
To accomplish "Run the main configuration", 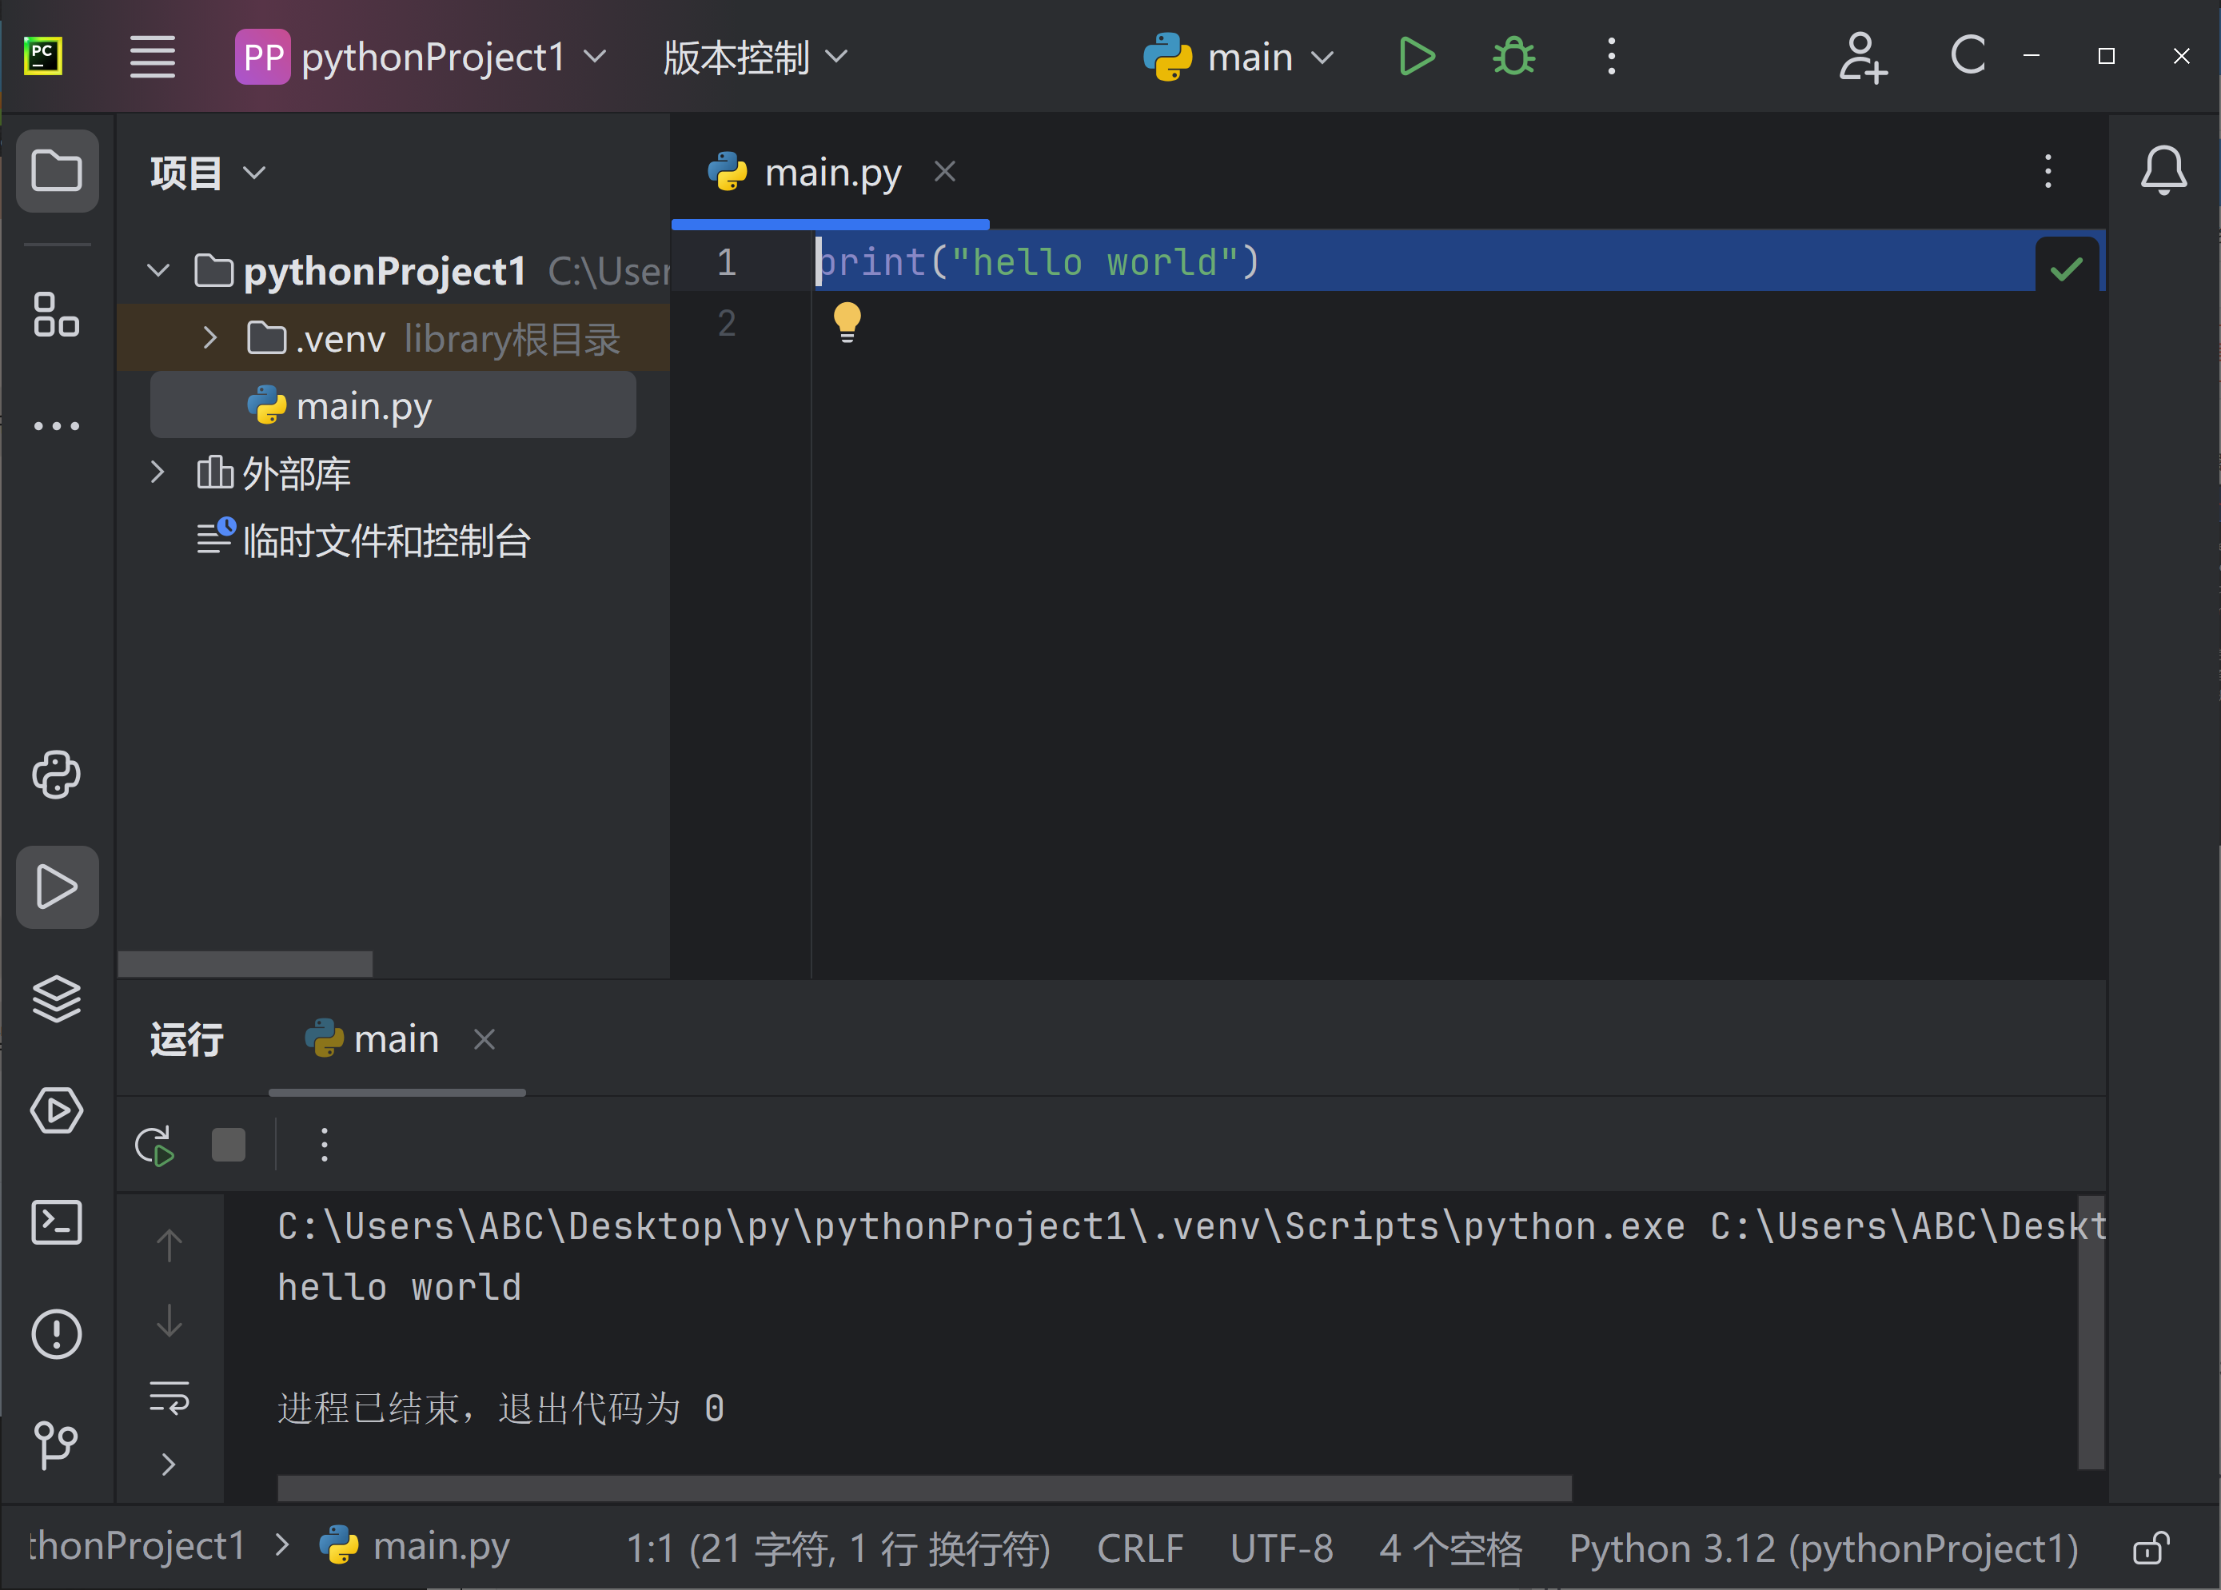I will tap(1416, 57).
